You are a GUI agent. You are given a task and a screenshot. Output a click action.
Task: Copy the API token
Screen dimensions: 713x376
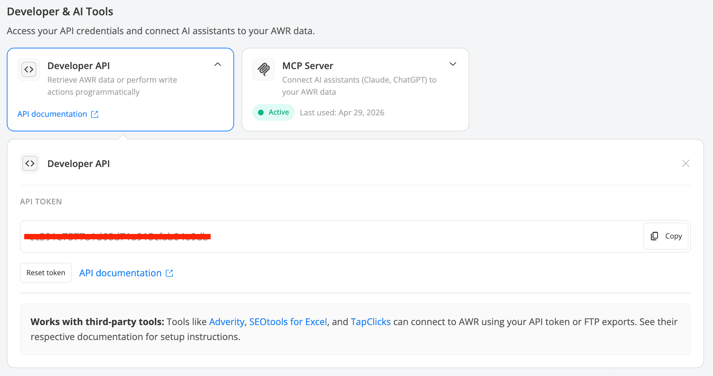point(666,236)
